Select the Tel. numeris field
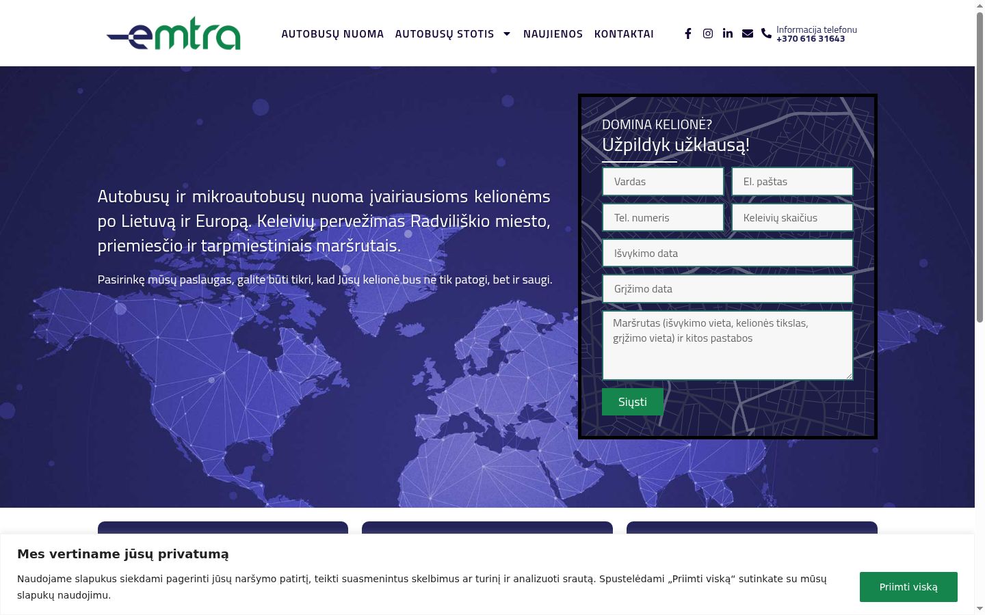The image size is (985, 615). (663, 218)
